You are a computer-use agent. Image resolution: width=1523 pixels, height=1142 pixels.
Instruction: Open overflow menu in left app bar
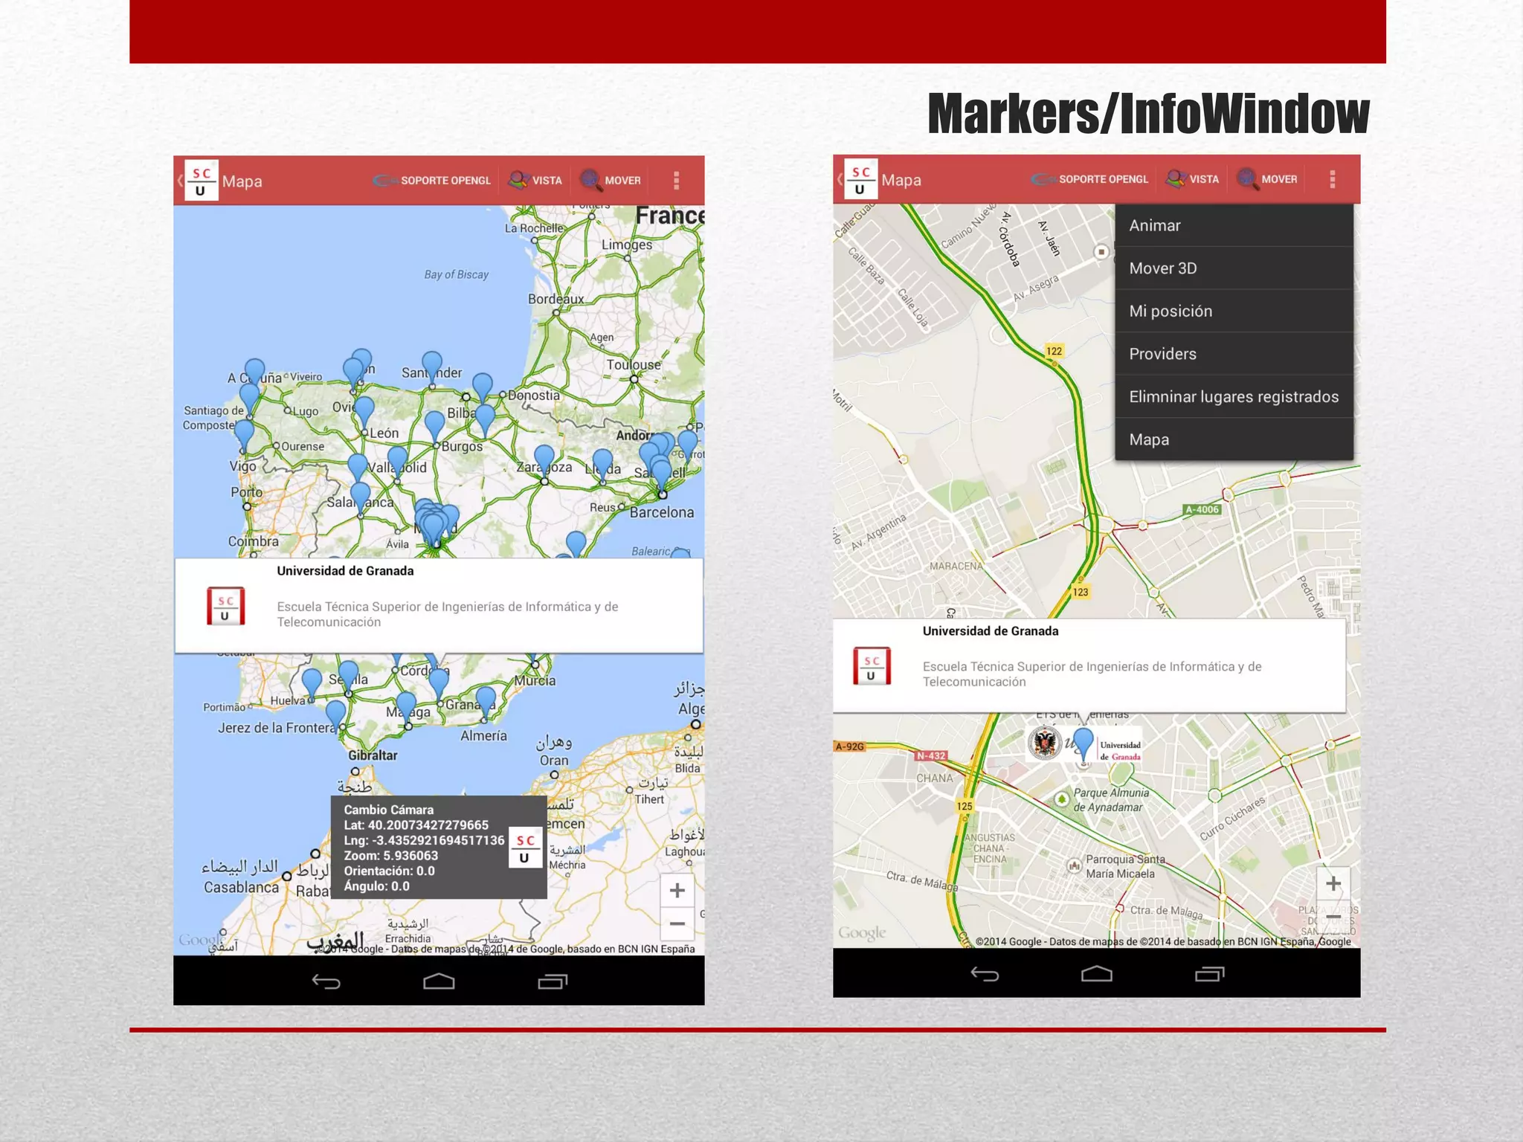click(x=676, y=181)
